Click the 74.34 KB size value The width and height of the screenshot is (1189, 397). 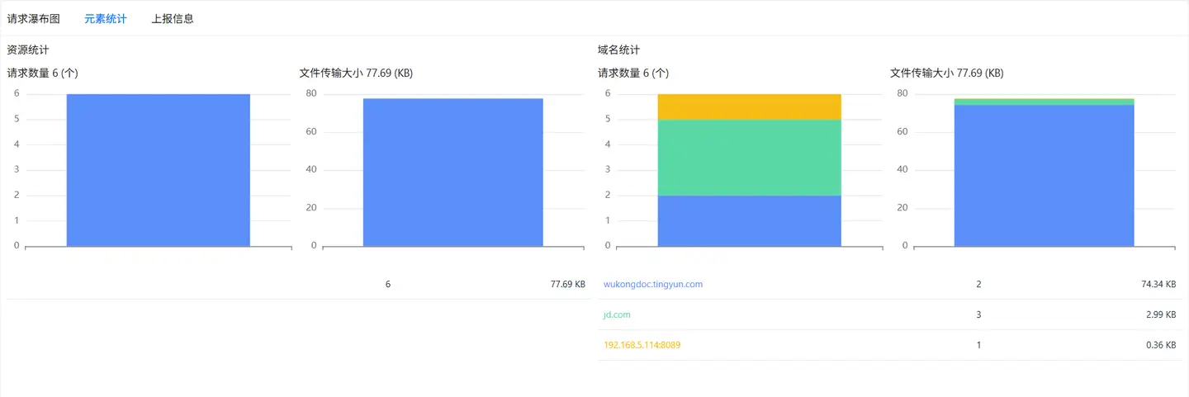click(1158, 284)
